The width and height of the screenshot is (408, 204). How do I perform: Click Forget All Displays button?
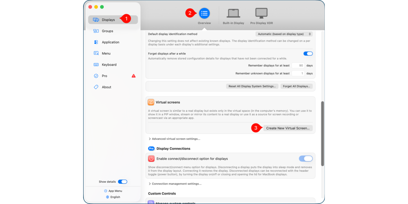click(x=297, y=86)
